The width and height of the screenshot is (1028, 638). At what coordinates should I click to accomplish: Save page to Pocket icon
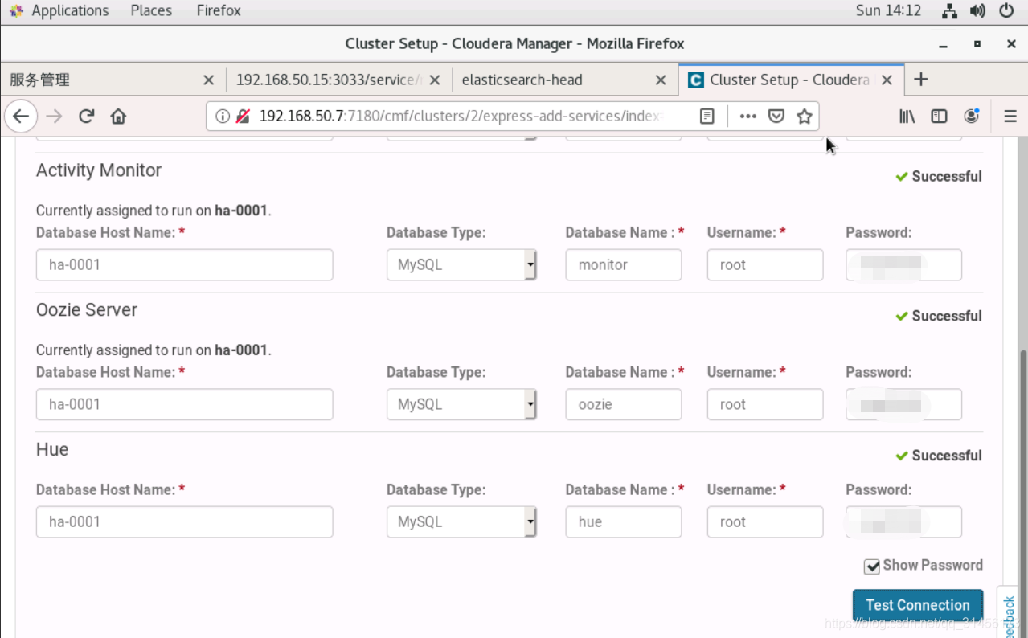coord(776,117)
